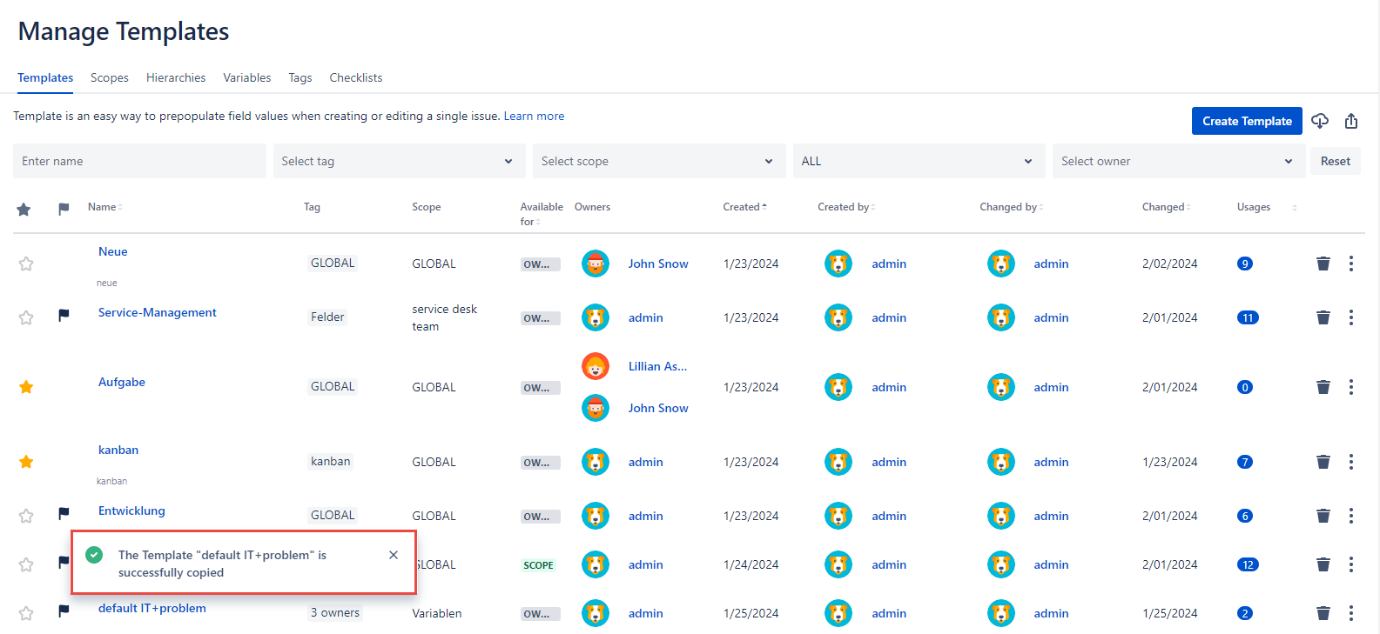Click the cloud download import icon
Image resolution: width=1380 pixels, height=634 pixels.
click(x=1320, y=121)
